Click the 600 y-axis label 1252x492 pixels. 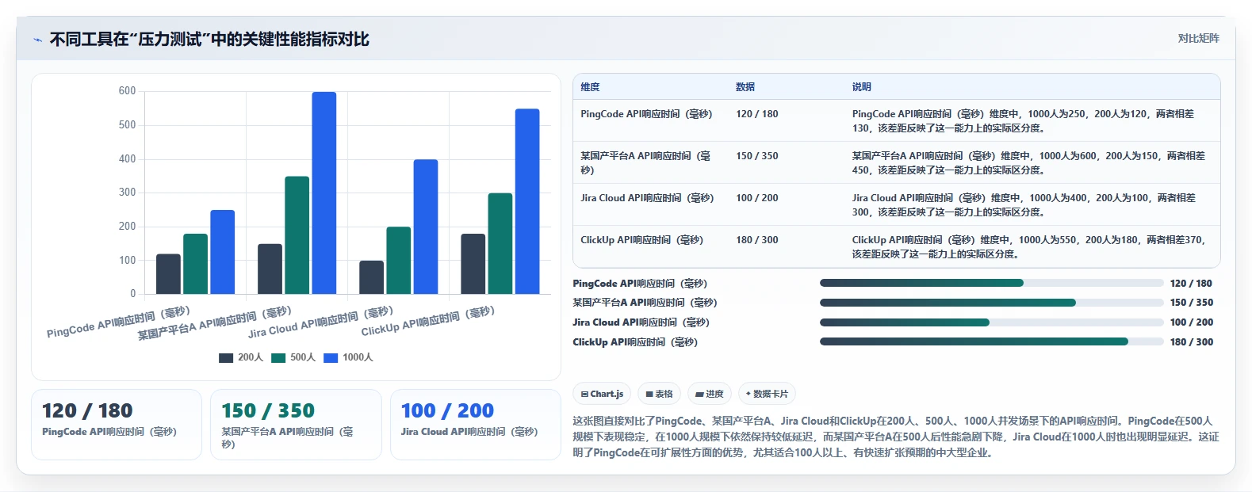point(127,91)
